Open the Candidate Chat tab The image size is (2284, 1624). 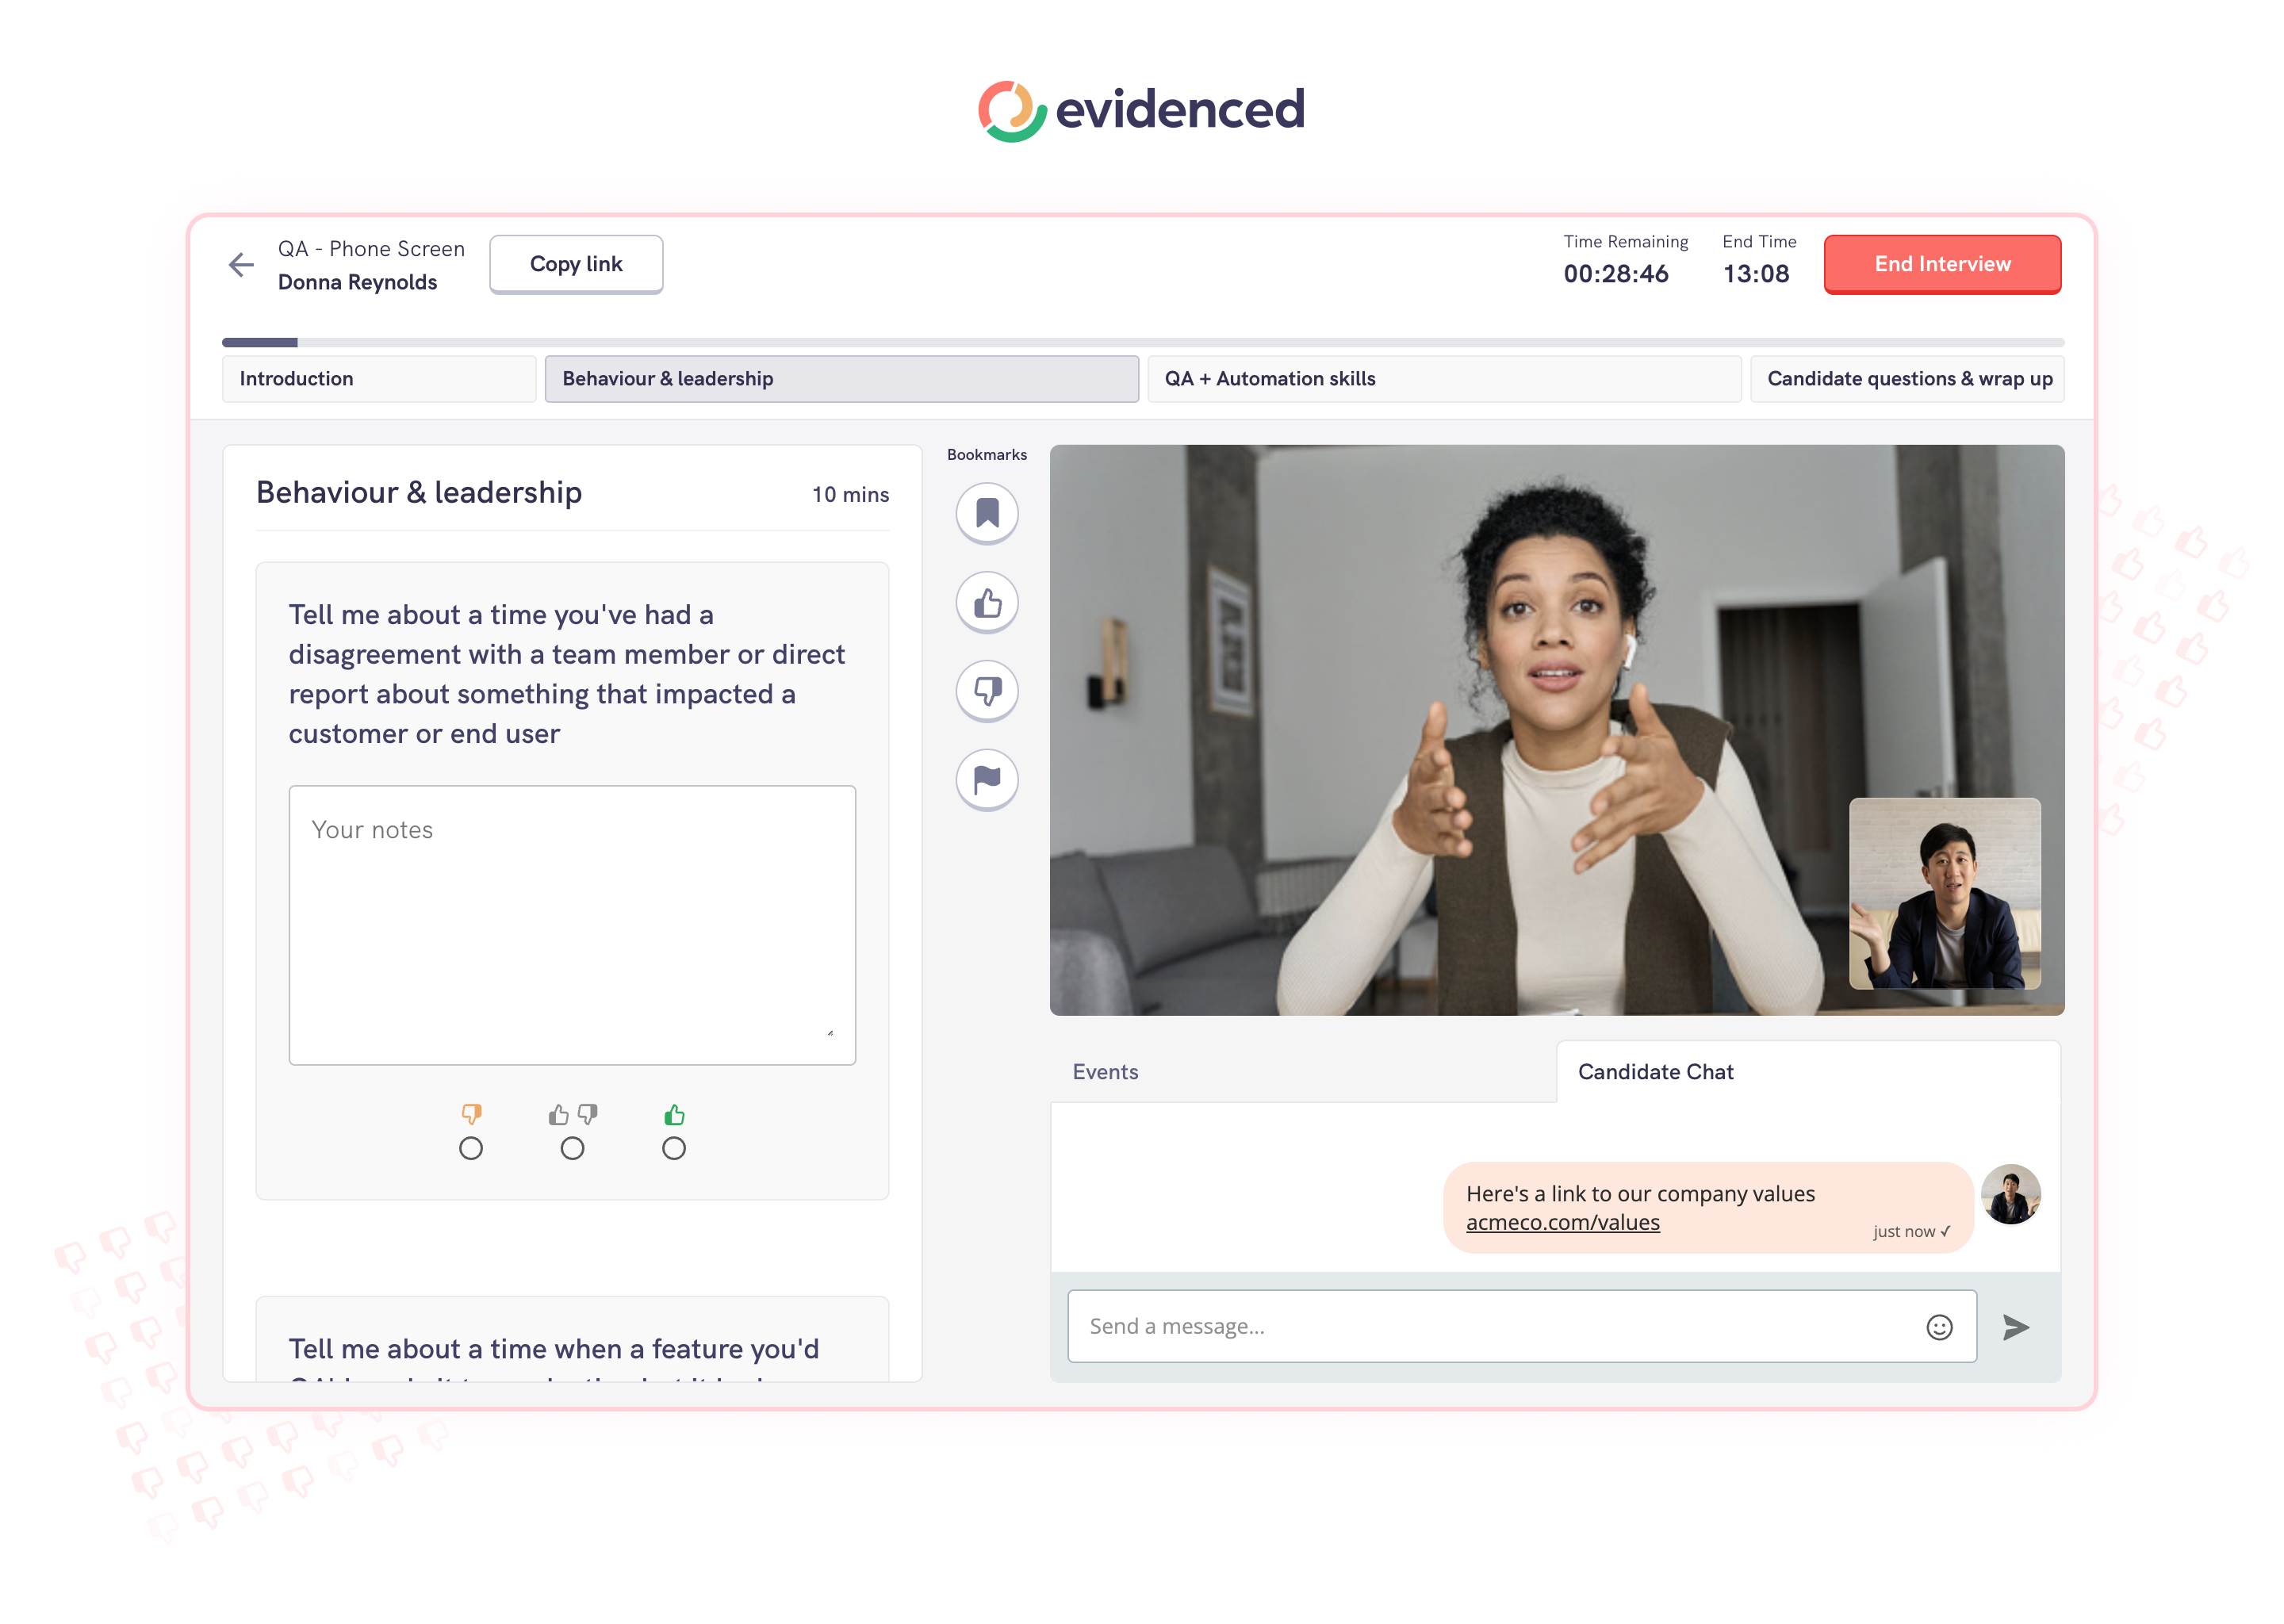click(1655, 1071)
